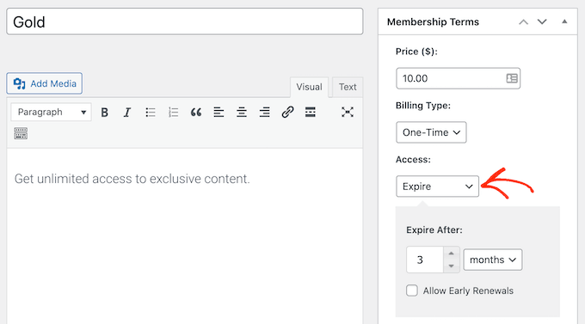Align text center
The image size is (585, 324).
(x=242, y=113)
